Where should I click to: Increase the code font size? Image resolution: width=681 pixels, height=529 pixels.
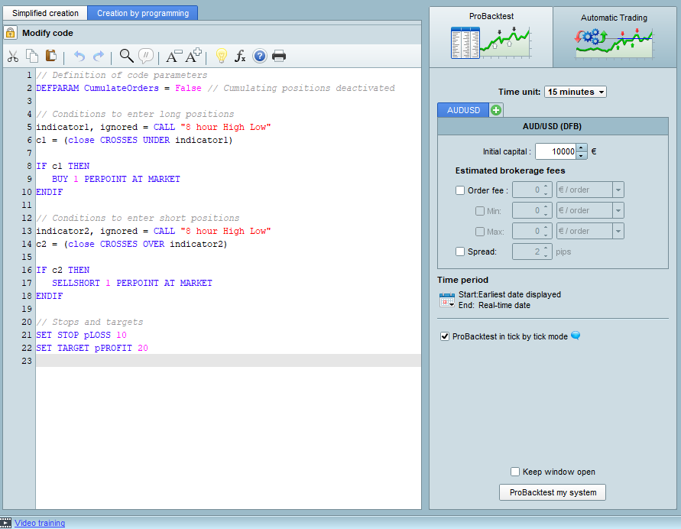193,55
